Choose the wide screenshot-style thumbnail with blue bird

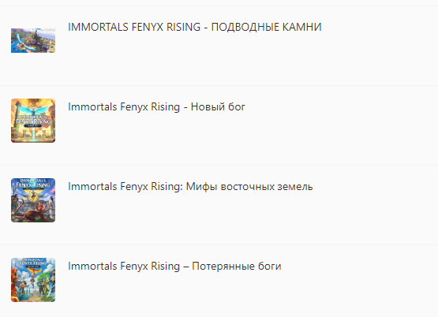pyautogui.click(x=33, y=40)
